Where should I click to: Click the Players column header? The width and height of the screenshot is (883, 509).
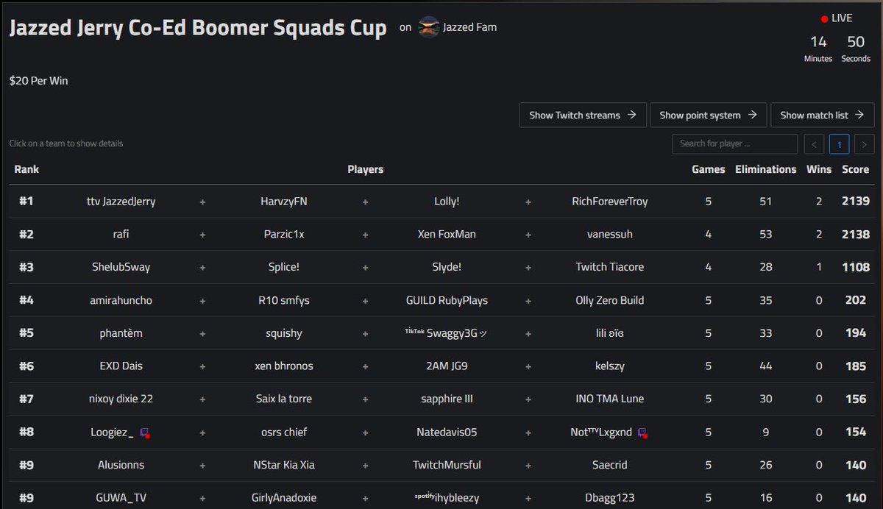pyautogui.click(x=366, y=169)
